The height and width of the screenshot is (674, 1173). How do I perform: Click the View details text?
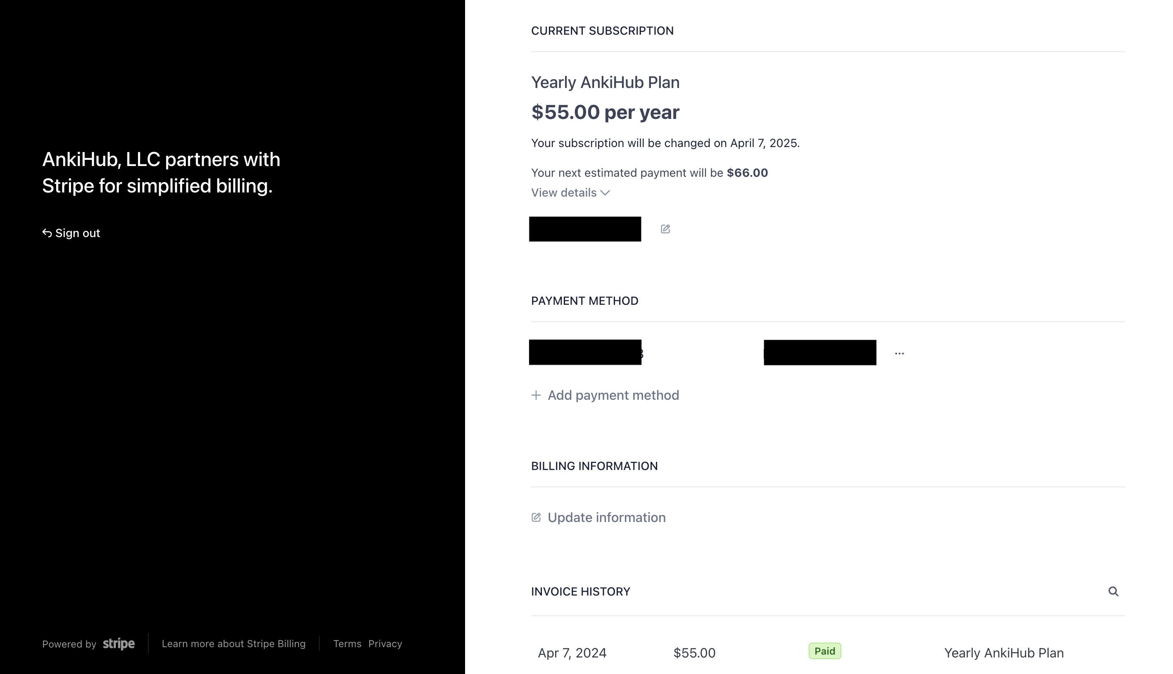[x=563, y=192]
